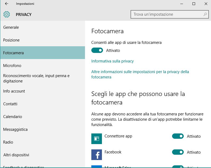The height and width of the screenshot is (168, 211).
Task: Open Contatti privacy settings
Action: pos(10,104)
